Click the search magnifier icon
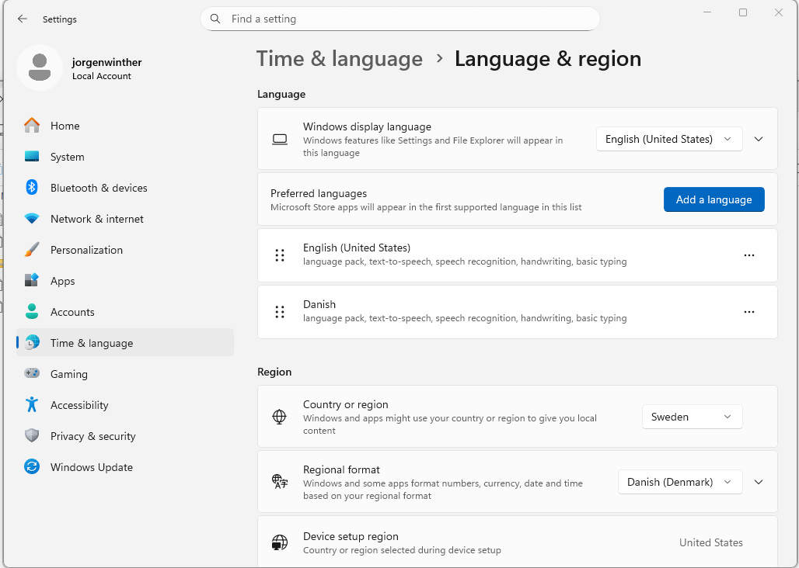Viewport: 799px width, 568px height. (x=215, y=19)
